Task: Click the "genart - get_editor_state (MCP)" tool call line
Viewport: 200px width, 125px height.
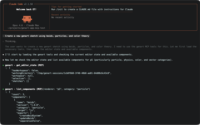Action: [24, 65]
